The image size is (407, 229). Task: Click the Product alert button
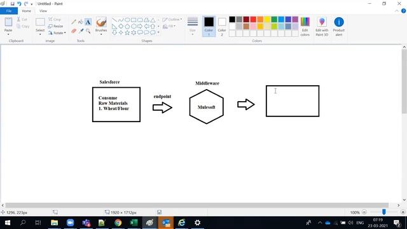339,27
